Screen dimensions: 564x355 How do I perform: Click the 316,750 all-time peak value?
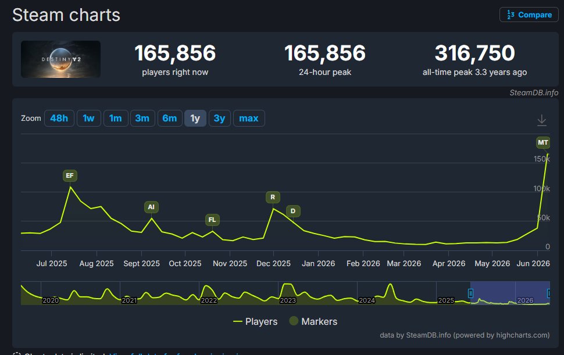[x=475, y=53]
